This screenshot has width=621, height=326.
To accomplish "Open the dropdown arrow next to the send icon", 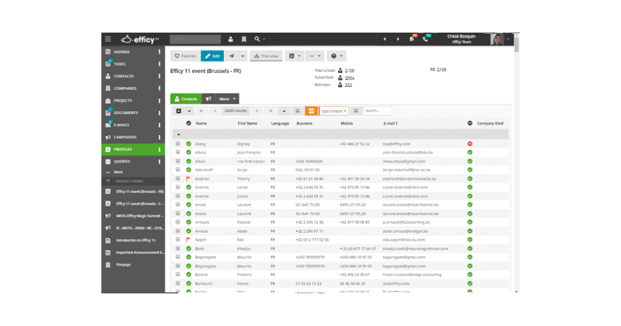I will 243,56.
